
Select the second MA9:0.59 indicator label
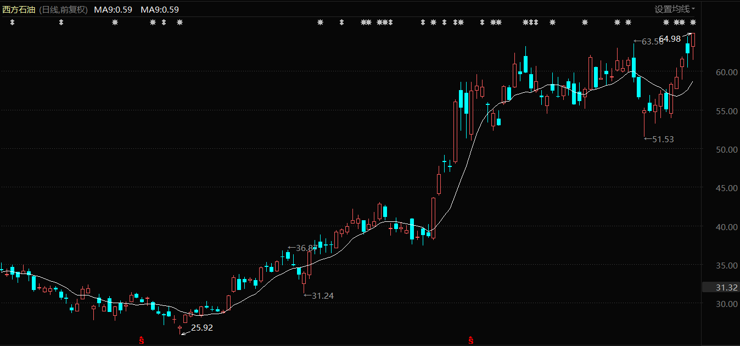[x=159, y=9]
